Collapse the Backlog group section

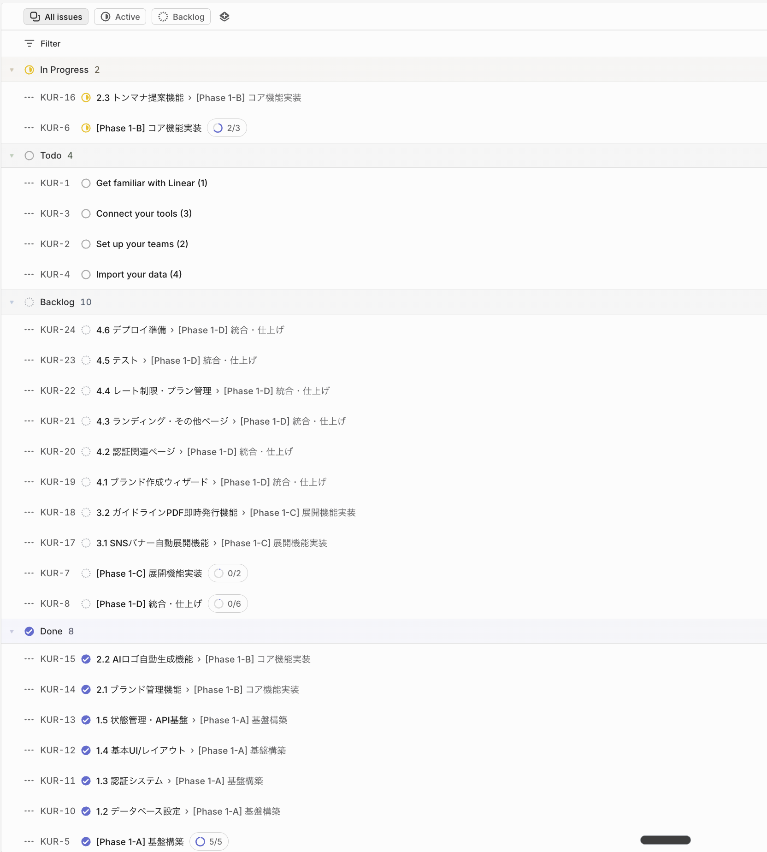pos(12,302)
